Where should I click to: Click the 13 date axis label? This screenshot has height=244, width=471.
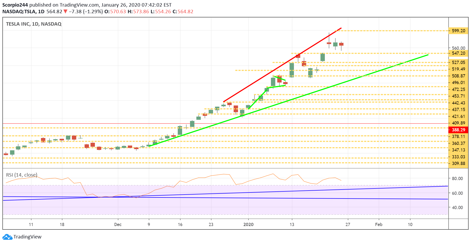(292, 224)
